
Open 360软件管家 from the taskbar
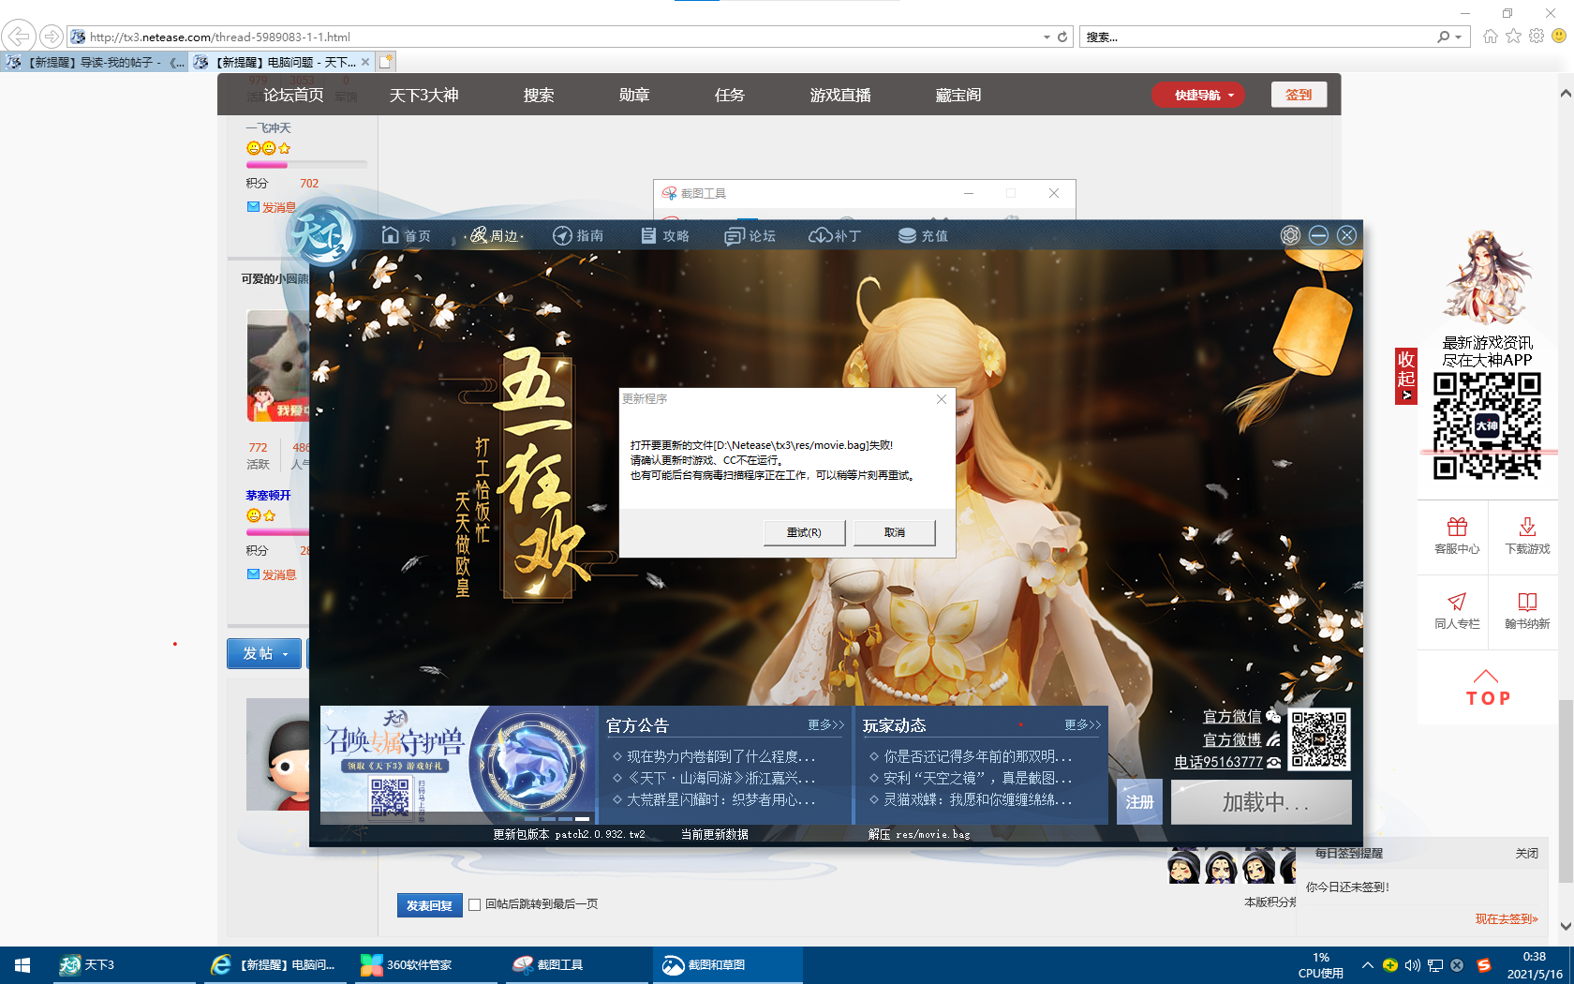[x=418, y=964]
